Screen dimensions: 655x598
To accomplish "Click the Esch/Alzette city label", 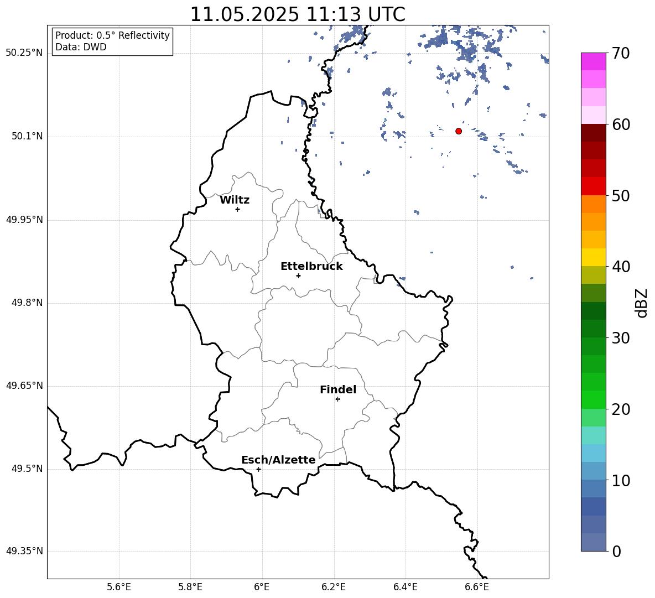I will pyautogui.click(x=279, y=460).
